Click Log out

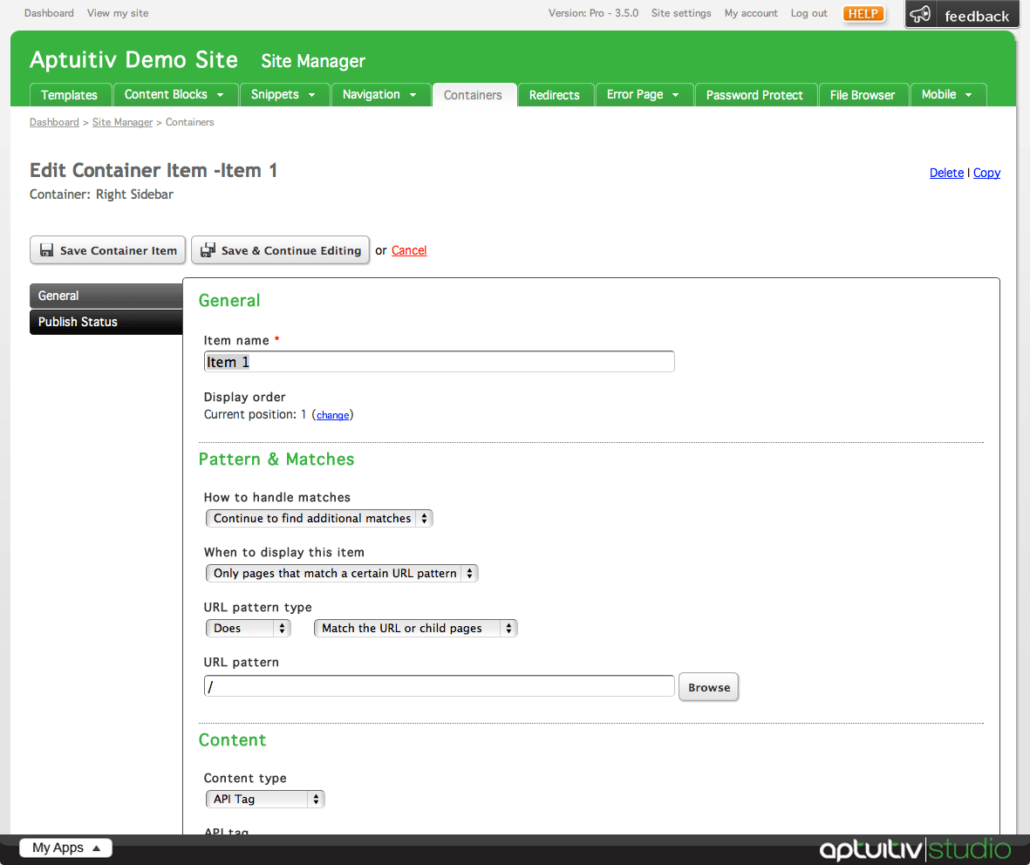pos(808,13)
